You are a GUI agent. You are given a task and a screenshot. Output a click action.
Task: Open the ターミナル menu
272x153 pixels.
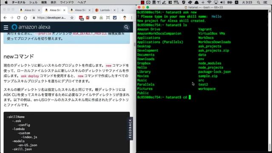18,2
